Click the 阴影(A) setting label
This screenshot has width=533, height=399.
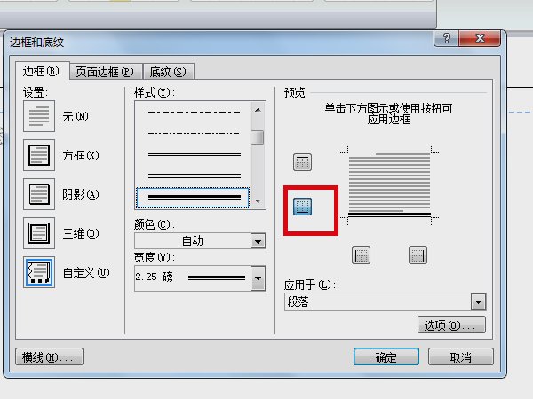(81, 194)
